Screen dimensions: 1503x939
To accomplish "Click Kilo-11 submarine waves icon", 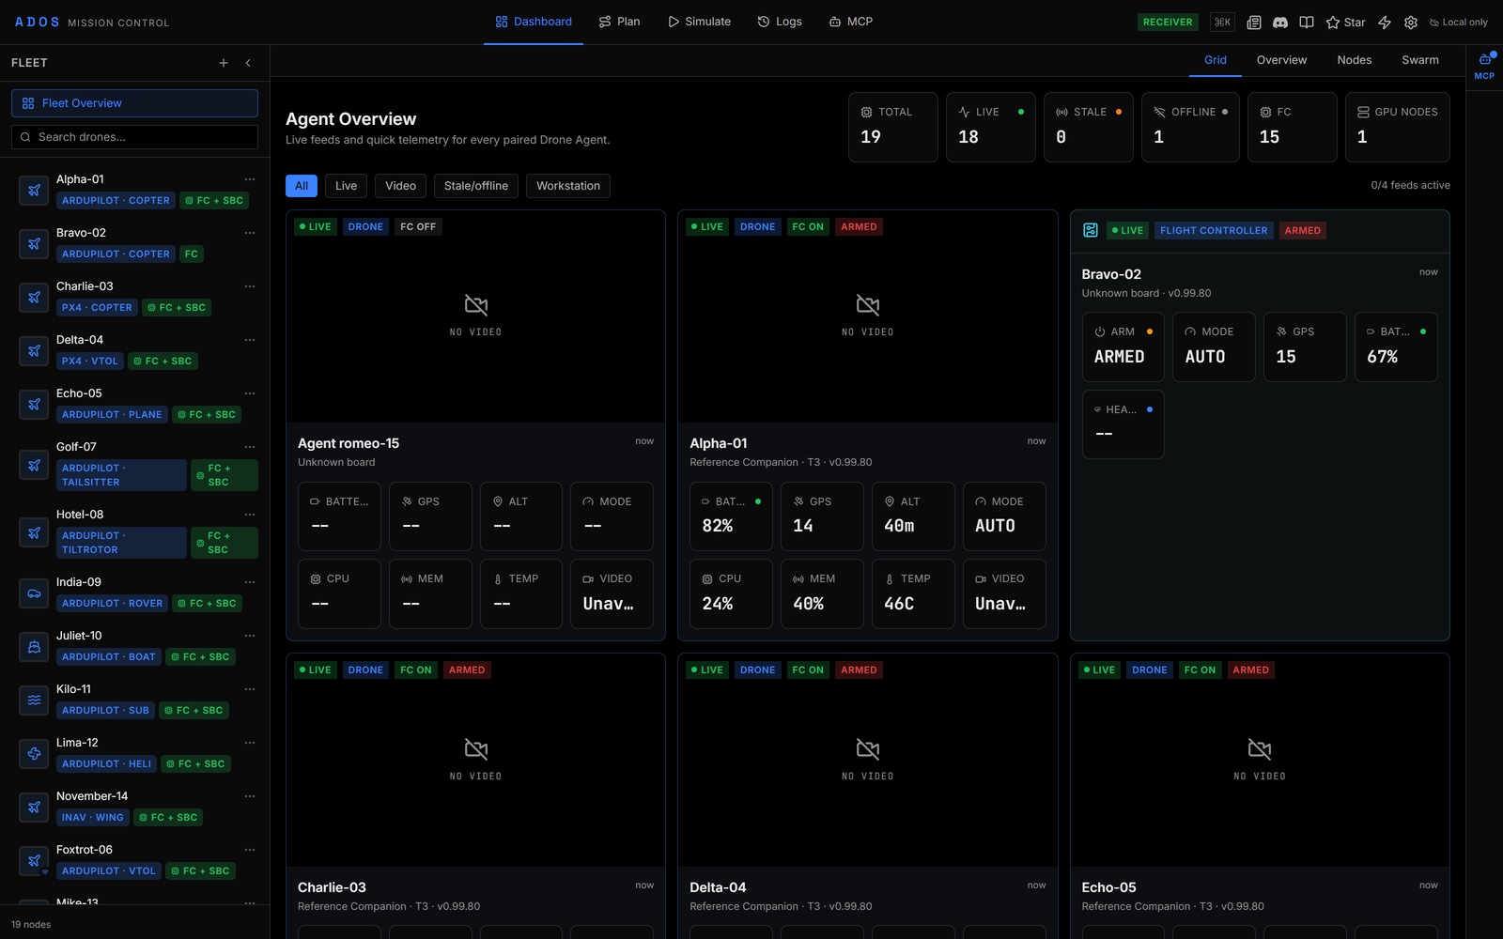I will point(34,700).
